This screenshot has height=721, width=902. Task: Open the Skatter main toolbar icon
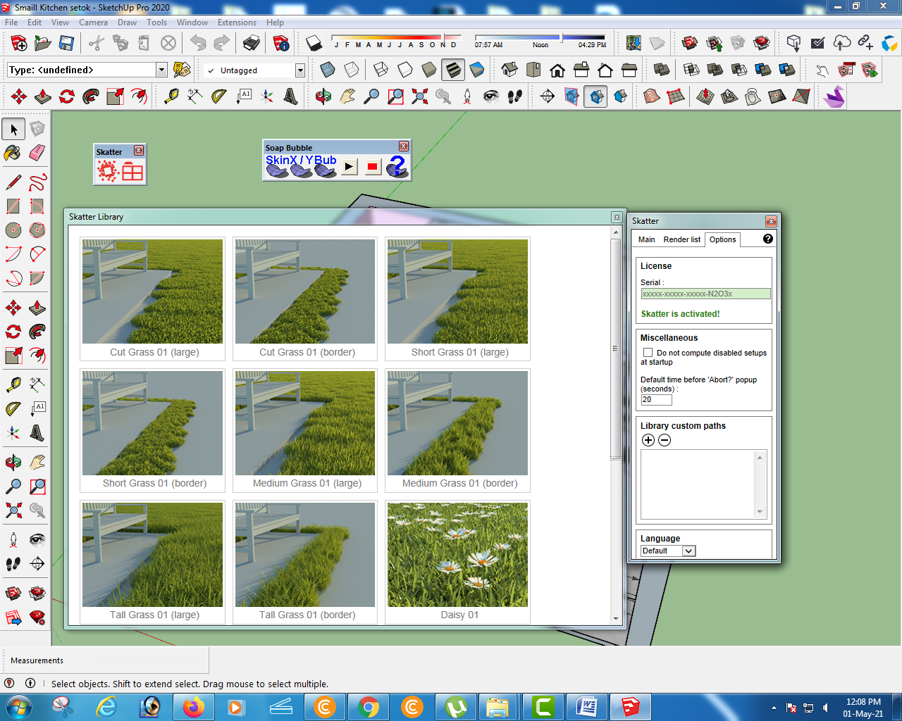coord(107,171)
